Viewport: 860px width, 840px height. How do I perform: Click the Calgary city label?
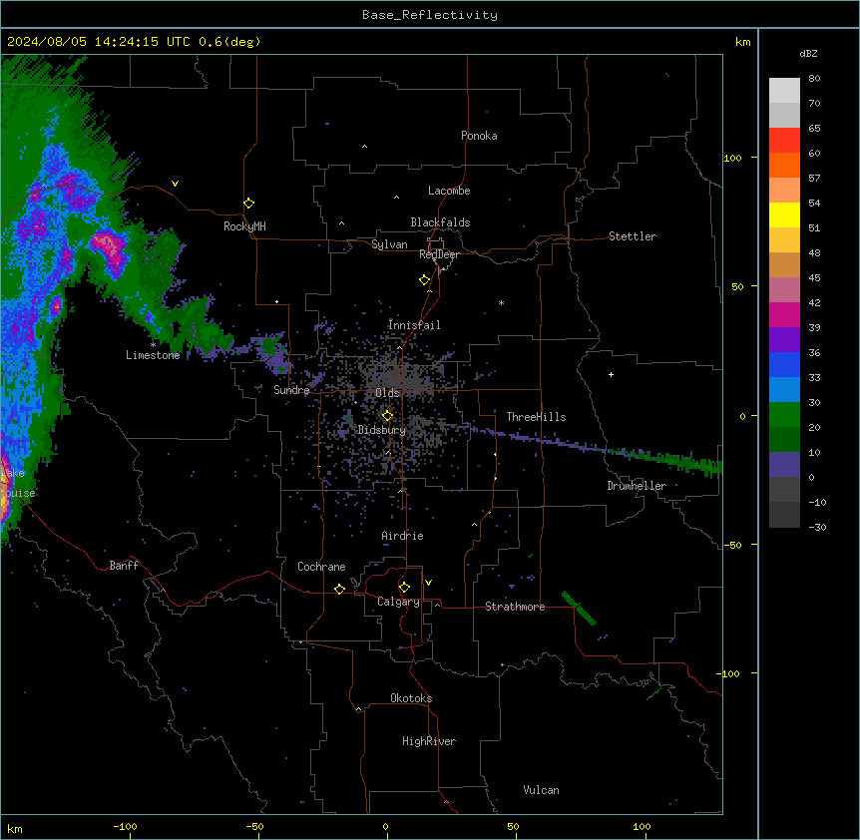point(398,602)
